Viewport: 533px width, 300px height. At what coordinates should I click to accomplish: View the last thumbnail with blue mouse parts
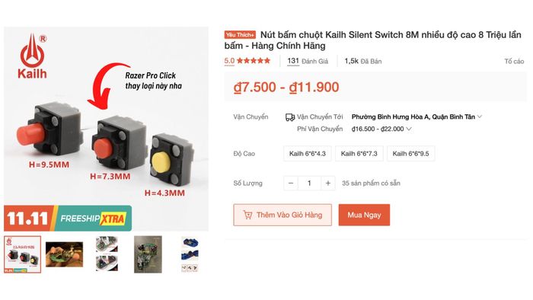(190, 254)
